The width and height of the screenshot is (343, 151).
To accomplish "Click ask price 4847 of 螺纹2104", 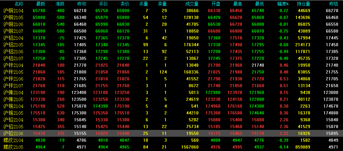I will point(124,140).
